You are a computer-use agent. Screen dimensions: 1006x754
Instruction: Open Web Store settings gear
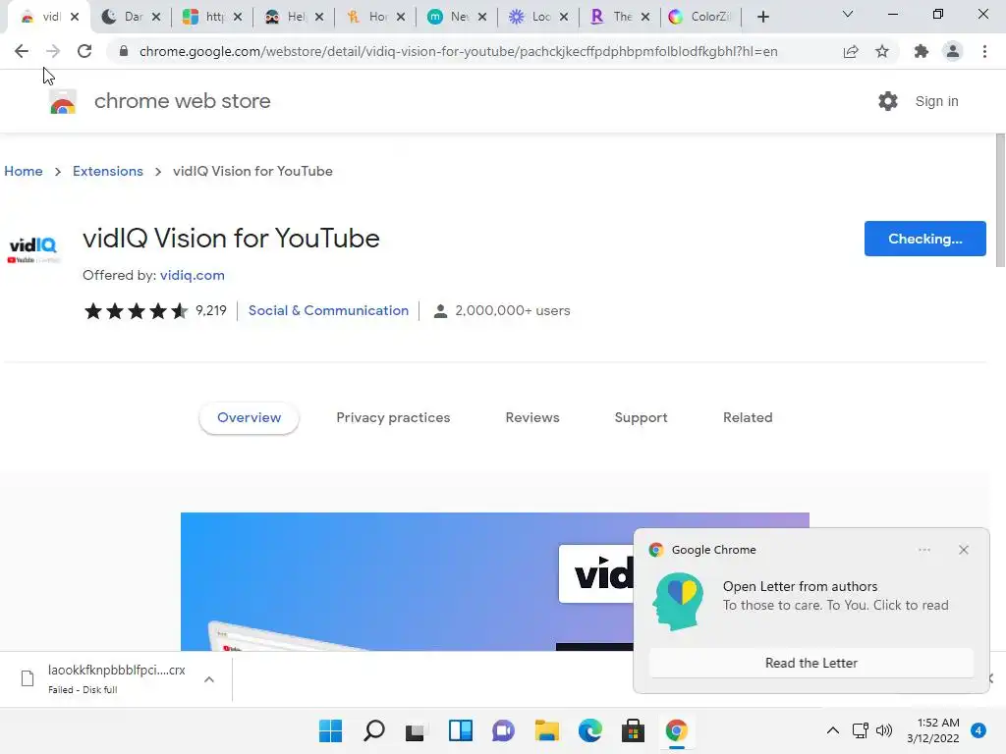click(x=888, y=101)
